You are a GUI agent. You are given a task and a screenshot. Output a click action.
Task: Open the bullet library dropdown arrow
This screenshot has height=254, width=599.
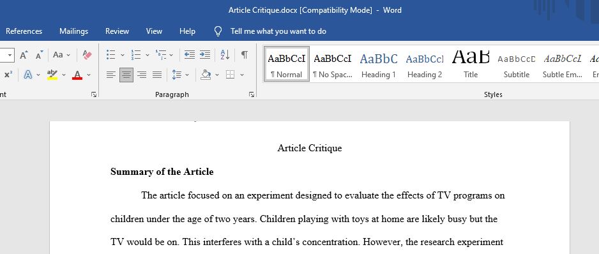[122, 56]
